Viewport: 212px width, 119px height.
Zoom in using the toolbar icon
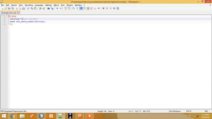click(x=57, y=8)
